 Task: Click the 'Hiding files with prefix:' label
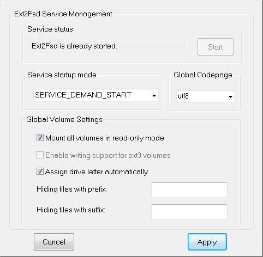click(71, 189)
